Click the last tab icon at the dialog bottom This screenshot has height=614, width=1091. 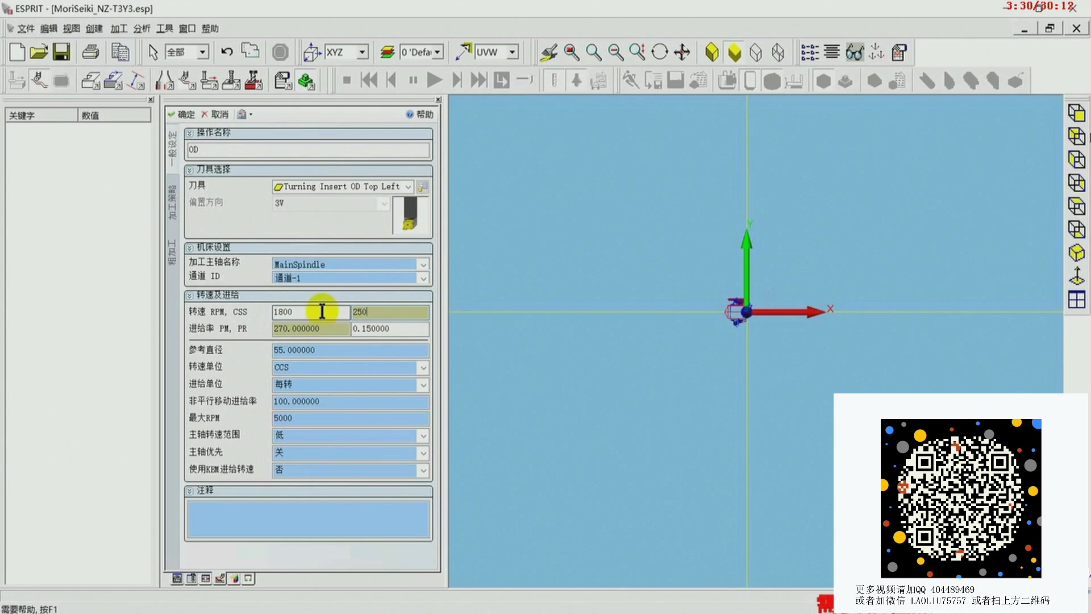tap(248, 578)
